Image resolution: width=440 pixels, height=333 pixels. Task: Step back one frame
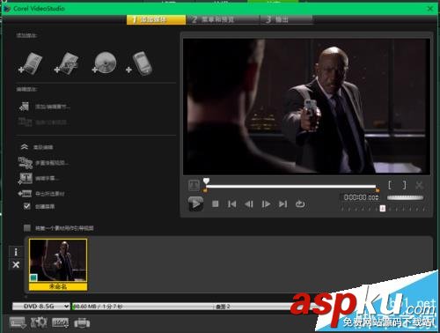tap(249, 203)
